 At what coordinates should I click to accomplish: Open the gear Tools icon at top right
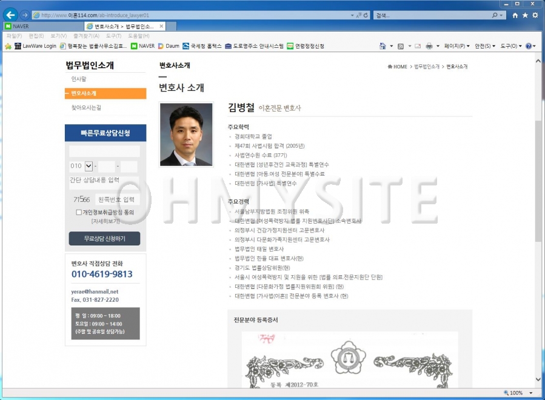pyautogui.click(x=535, y=15)
